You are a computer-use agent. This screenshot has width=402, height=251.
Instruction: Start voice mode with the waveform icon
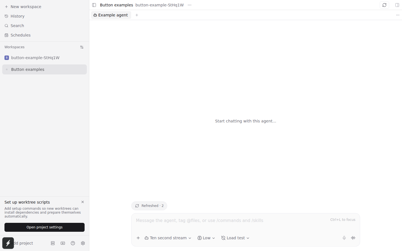pos(353,238)
